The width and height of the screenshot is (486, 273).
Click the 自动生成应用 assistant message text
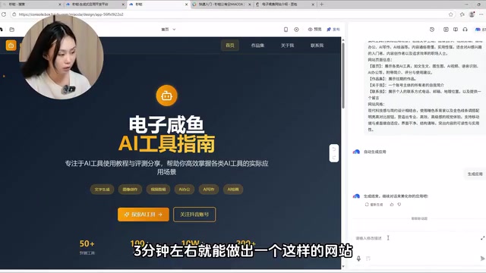[x=374, y=152]
